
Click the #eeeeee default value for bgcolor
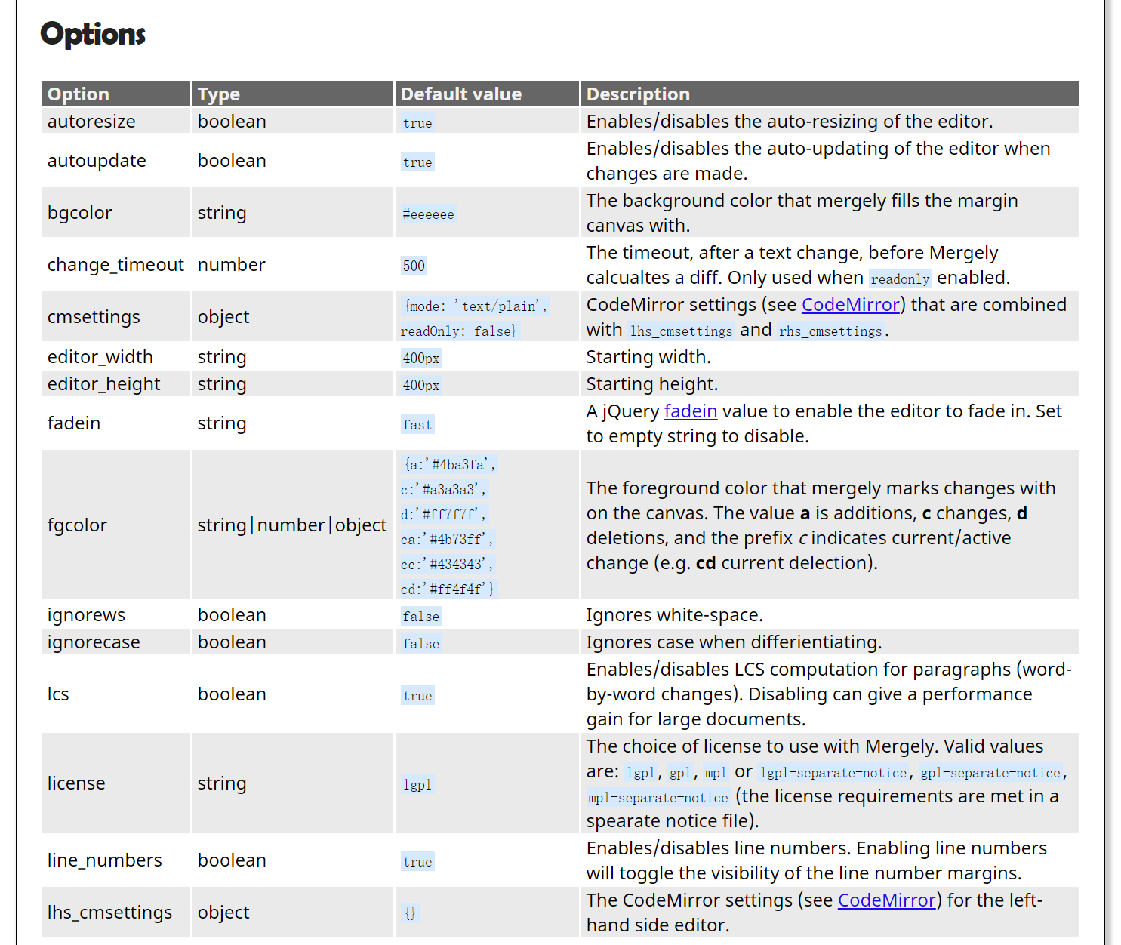[x=428, y=214]
